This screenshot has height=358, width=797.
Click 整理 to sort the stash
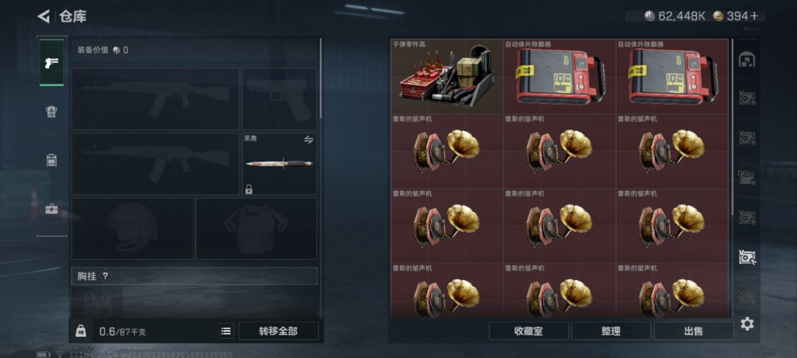611,331
